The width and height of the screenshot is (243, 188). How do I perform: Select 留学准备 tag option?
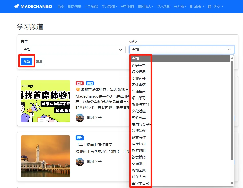tap(180, 65)
